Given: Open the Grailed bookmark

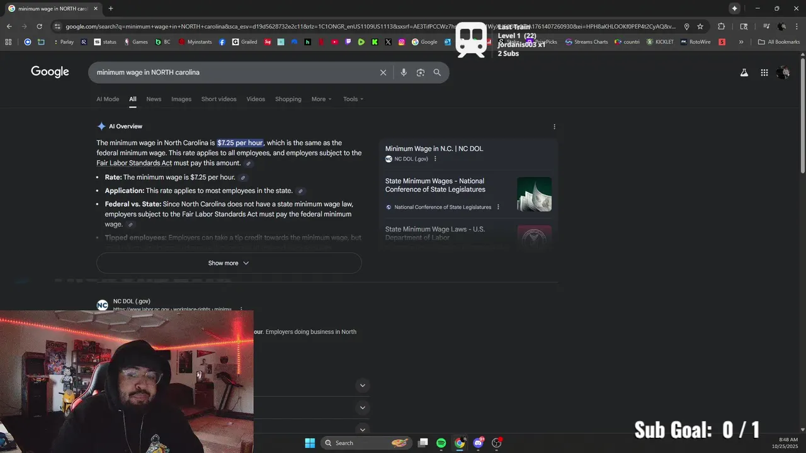Looking at the screenshot, I should [244, 42].
